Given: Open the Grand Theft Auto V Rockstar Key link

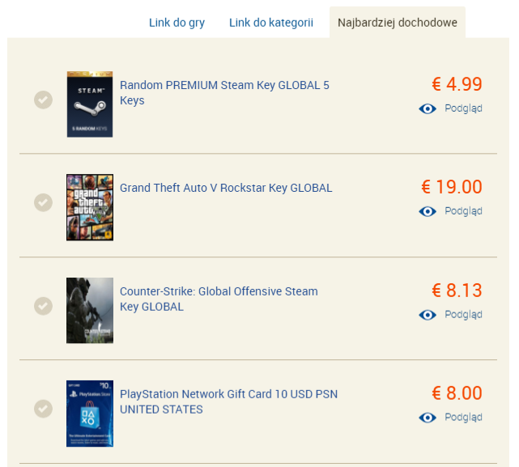Looking at the screenshot, I should coord(226,188).
